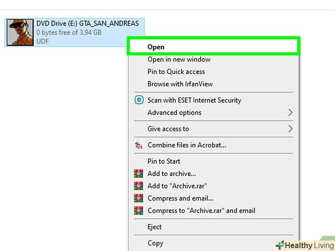335x251 pixels.
Task: Select Pin to Start option
Action: [x=164, y=161]
